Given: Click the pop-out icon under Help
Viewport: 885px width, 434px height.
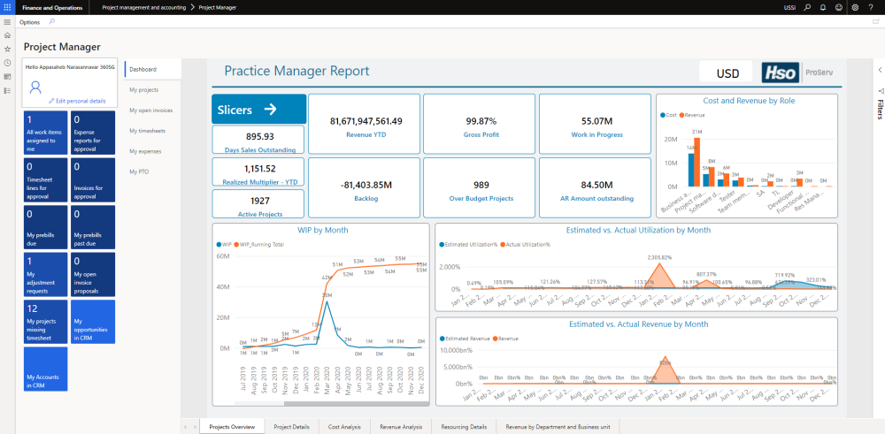Looking at the screenshot, I should click(x=875, y=22).
